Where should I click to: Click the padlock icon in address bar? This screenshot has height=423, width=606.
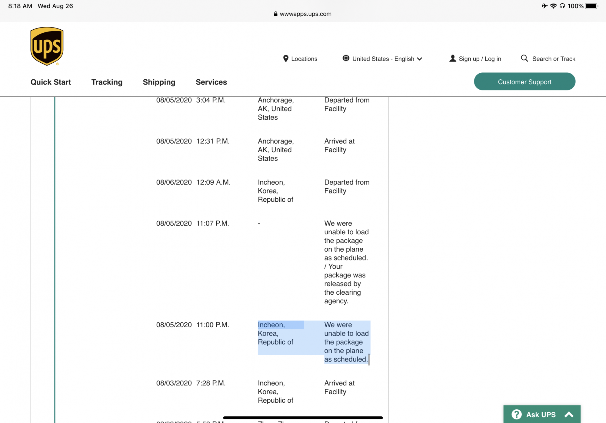click(x=275, y=14)
